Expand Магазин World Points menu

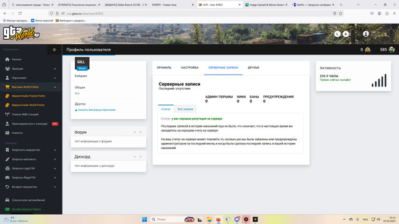coord(31,87)
